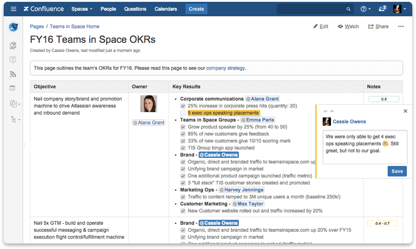The width and height of the screenshot is (416, 249).
Task: Open the help dropdown in the header
Action: click(366, 9)
